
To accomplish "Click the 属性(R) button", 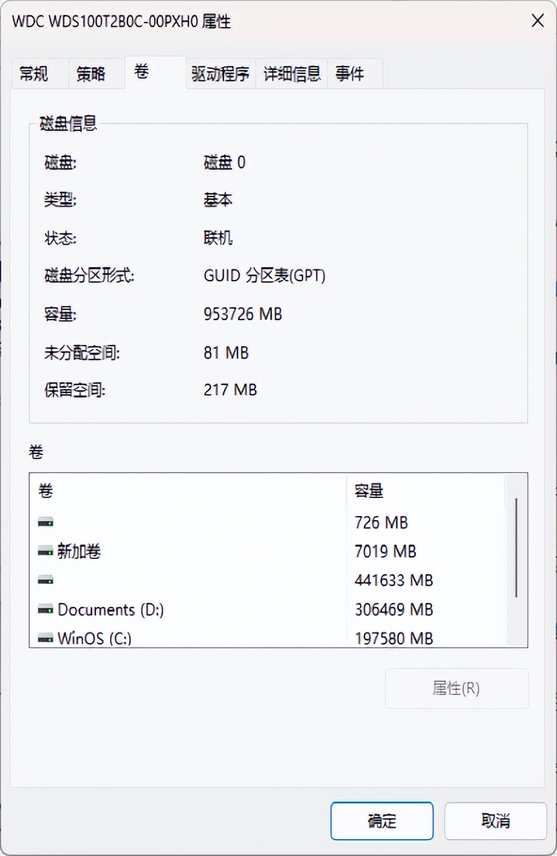I will (x=457, y=689).
